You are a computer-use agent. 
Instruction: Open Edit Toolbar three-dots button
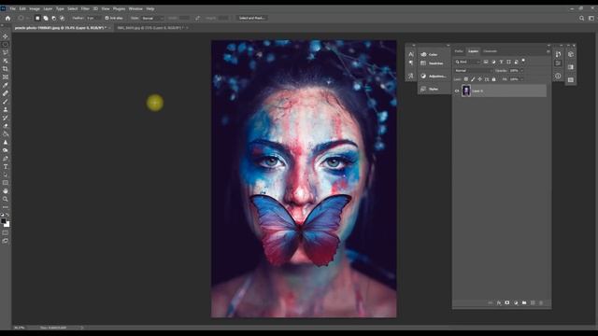click(6, 207)
